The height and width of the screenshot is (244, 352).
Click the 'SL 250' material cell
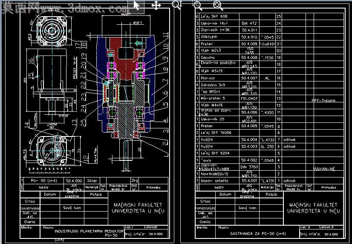coord(267,146)
